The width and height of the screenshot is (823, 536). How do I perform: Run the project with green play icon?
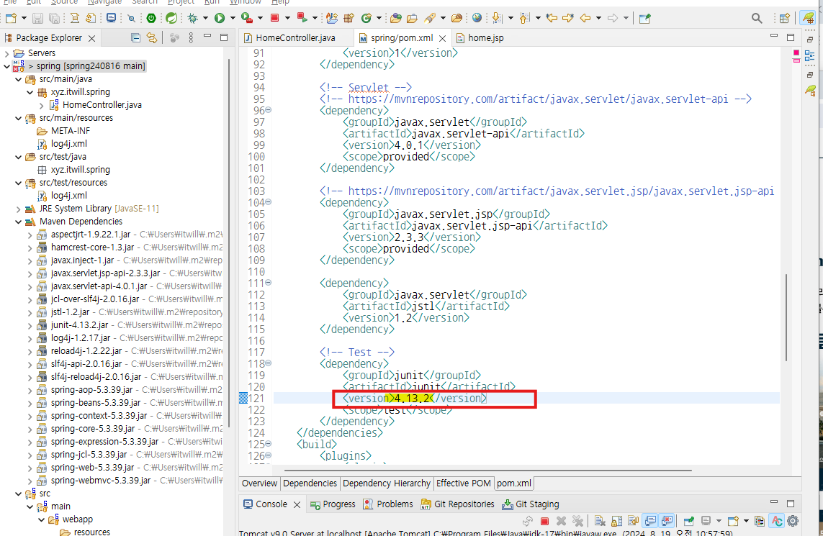pos(220,19)
